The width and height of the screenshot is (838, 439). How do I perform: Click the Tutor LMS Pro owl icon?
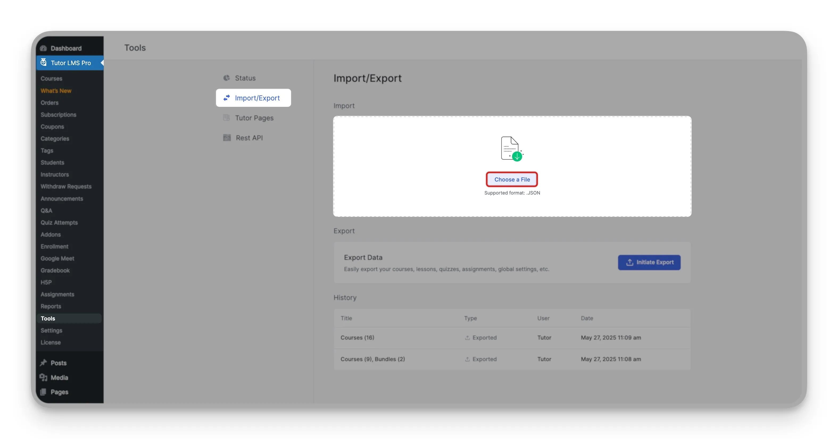43,62
